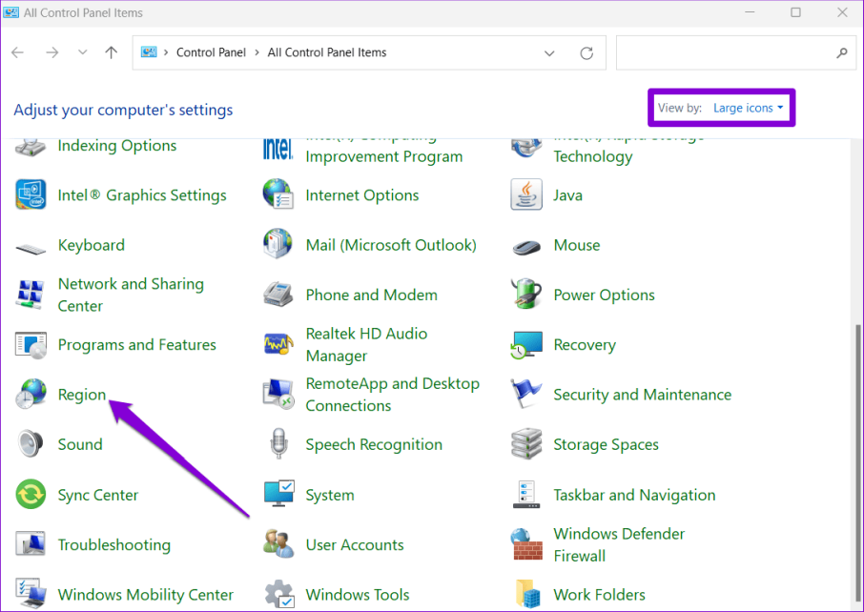Open User Accounts
Image resolution: width=864 pixels, height=612 pixels.
353,544
